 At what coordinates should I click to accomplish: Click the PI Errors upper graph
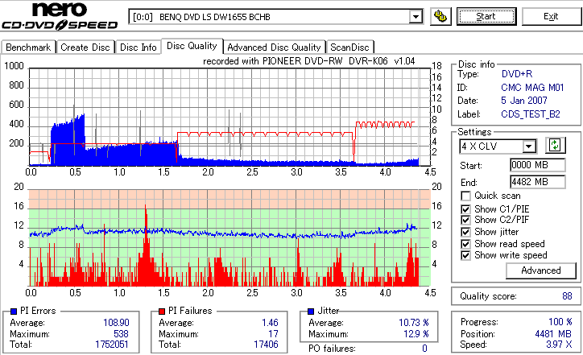click(x=229, y=117)
